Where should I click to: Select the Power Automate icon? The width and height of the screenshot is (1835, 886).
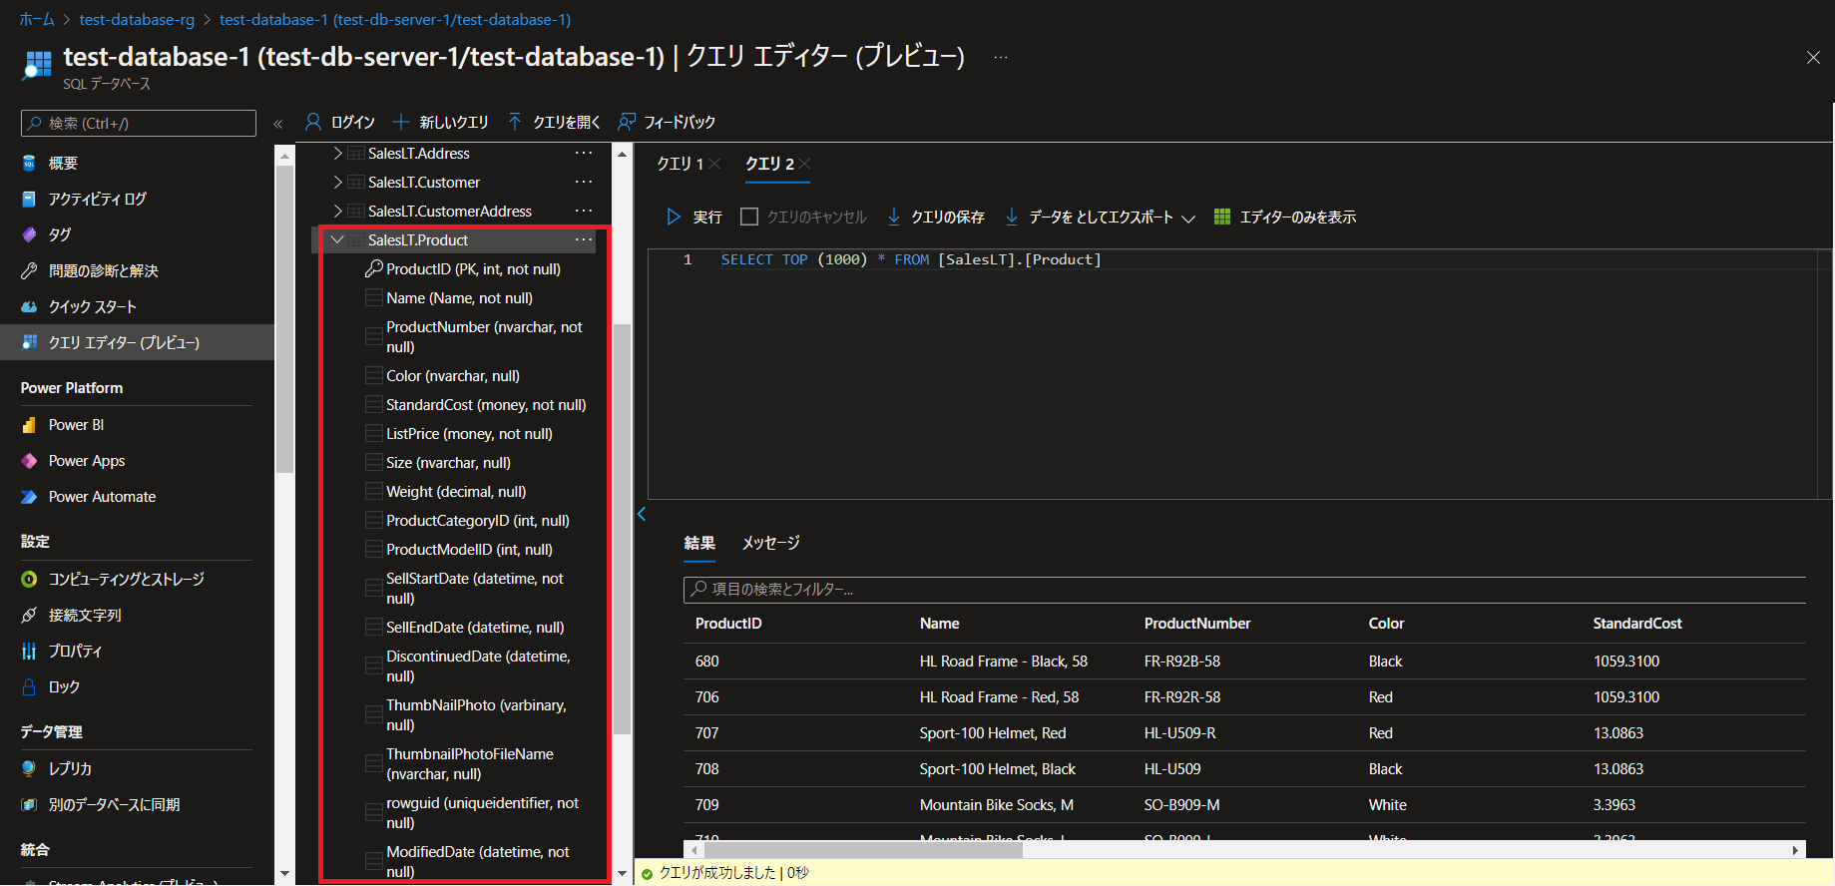point(29,497)
